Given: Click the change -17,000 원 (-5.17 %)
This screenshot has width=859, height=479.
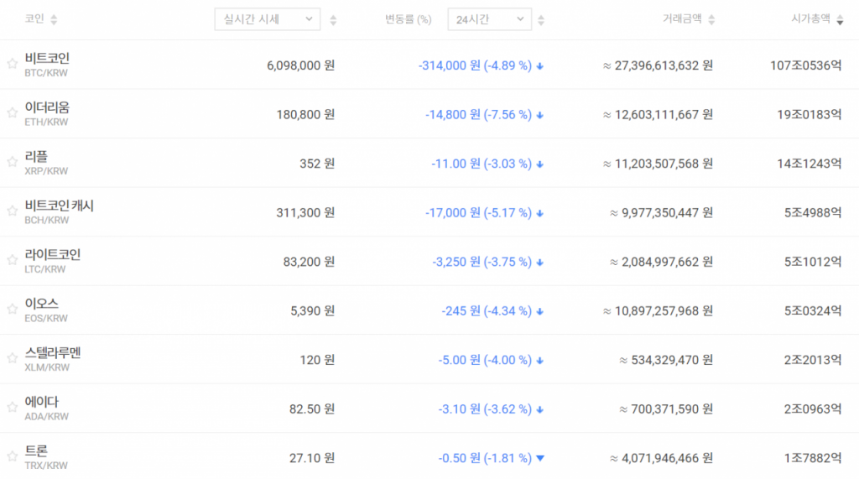Looking at the screenshot, I should [x=478, y=212].
